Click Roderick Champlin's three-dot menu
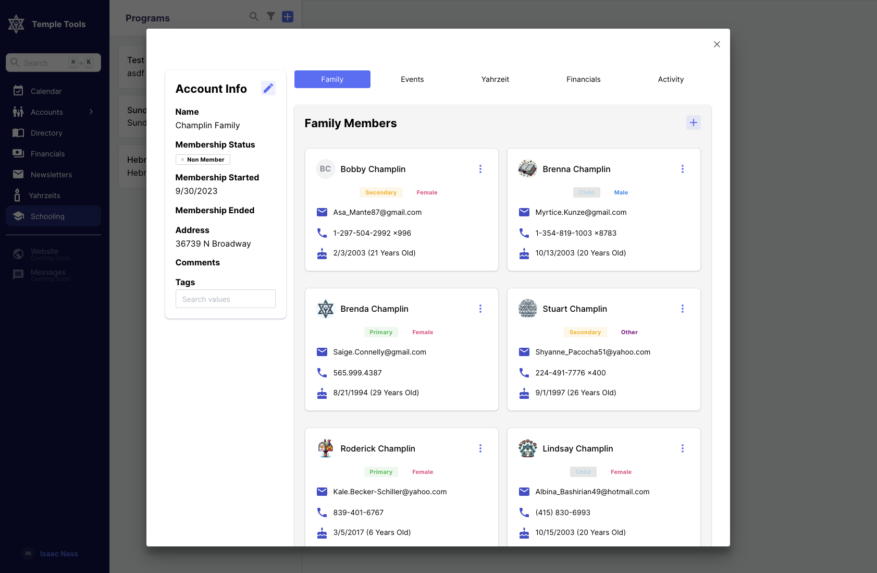 (x=480, y=448)
